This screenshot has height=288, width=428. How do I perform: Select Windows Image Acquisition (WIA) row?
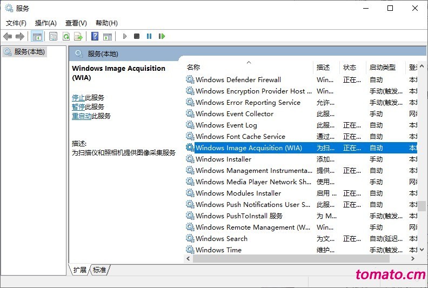coord(301,148)
